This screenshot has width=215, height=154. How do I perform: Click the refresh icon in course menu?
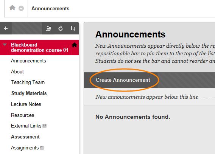pos(61,28)
